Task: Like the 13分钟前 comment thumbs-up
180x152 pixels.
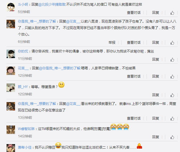Action: pos(172,118)
